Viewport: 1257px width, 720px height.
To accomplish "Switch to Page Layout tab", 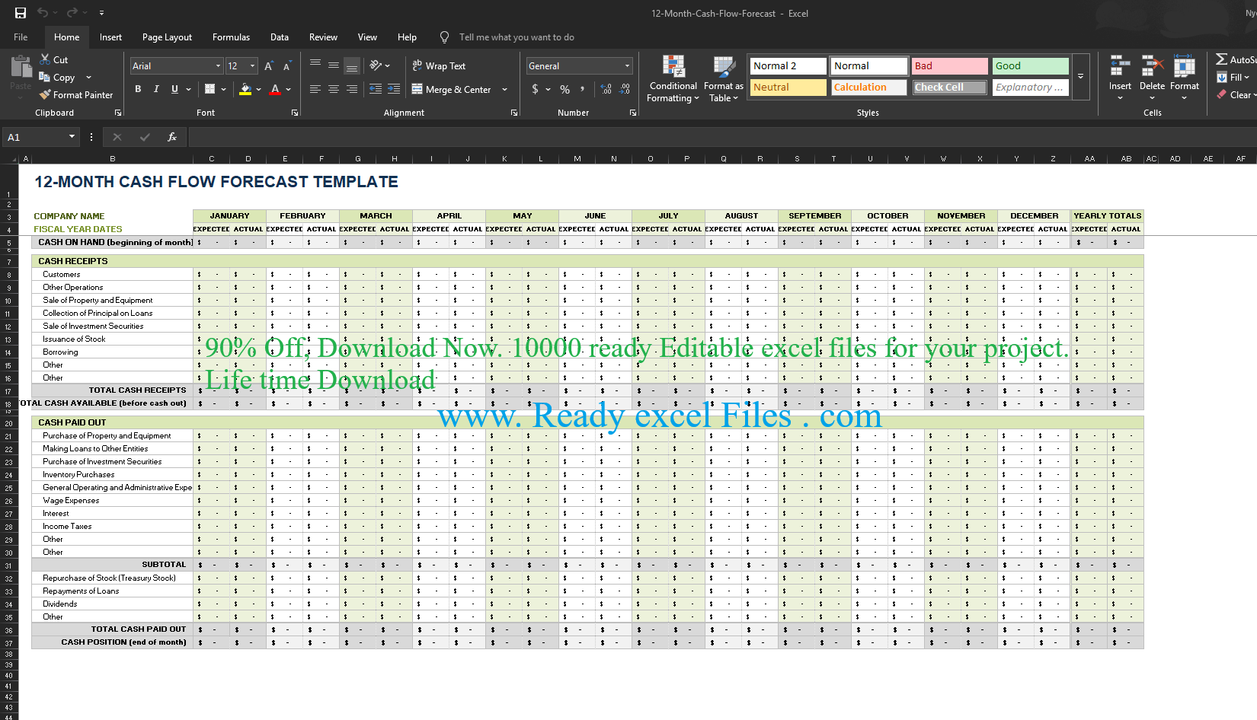I will point(167,37).
